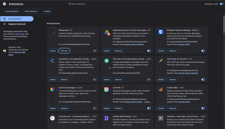Click the Application launcher for Drive icon
Viewport: 225px width, 129px height.
coord(107,32)
